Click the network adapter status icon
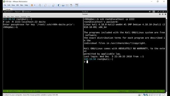The width and height of the screenshot is (170, 96). 144,95
